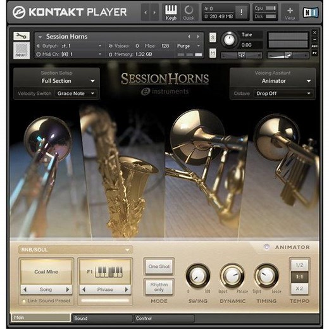Image resolution: width=329 pixels, height=329 pixels.
Task: Switch to the Main tab
Action: pos(41,318)
